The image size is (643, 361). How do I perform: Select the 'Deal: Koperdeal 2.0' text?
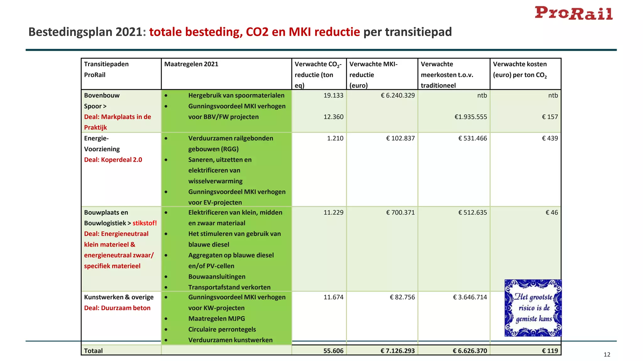click(113, 160)
